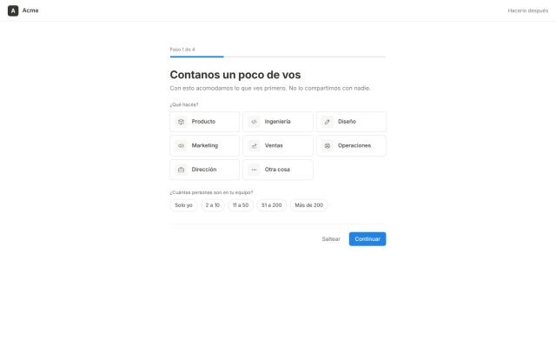This screenshot has width=556, height=348.
Task: Select team size 51 a 200
Action: click(x=272, y=205)
